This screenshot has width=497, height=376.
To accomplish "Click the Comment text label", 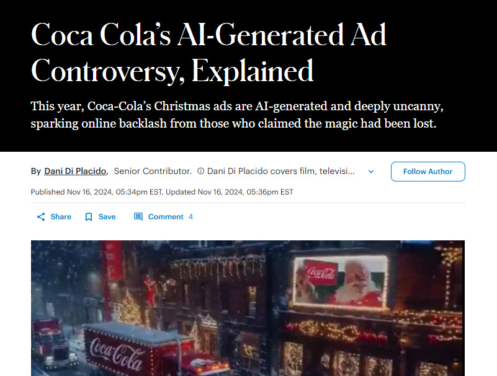I will 166,217.
